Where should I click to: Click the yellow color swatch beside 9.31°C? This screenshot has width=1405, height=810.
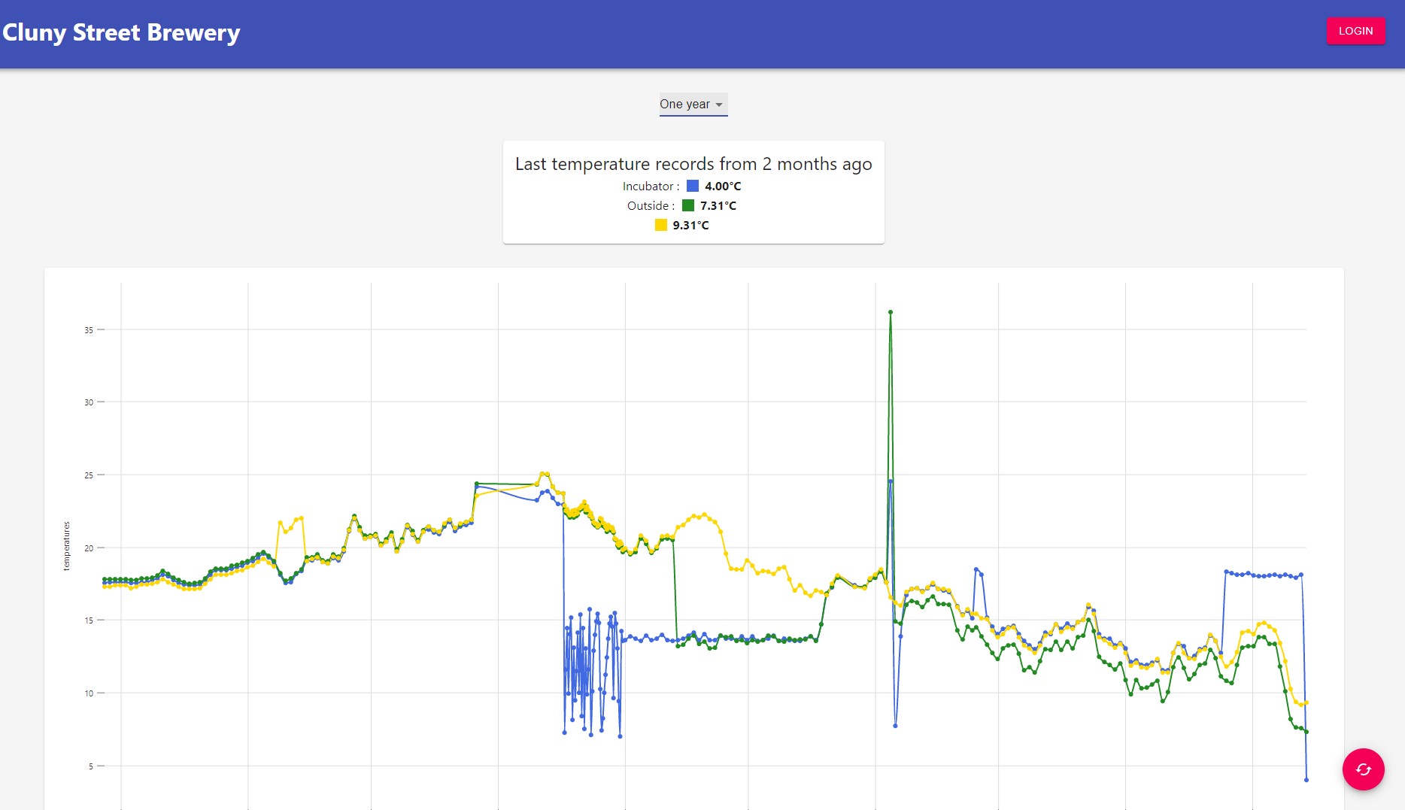pyautogui.click(x=661, y=225)
